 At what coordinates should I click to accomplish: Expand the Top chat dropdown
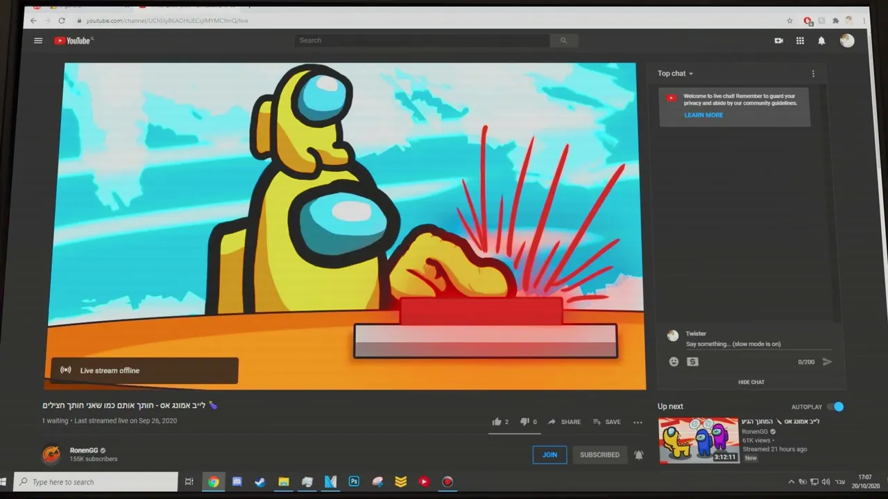coord(675,73)
